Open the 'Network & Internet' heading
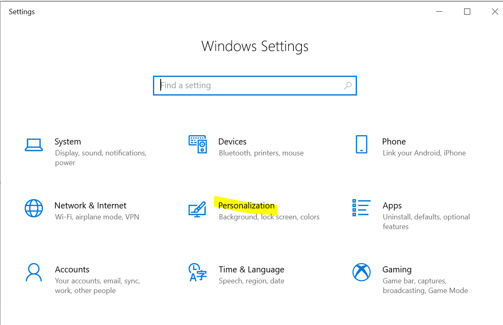Viewport: 503px width, 325px height. 90,206
